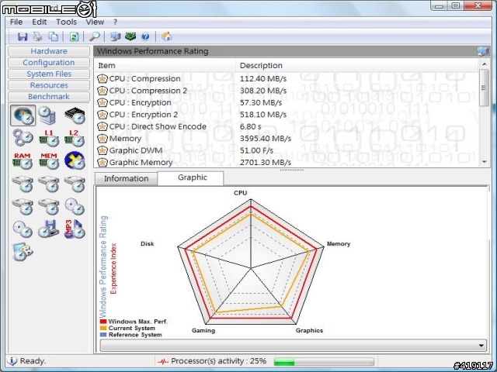The width and height of the screenshot is (497, 372).
Task: Click the processor activity progress bar
Action: click(x=324, y=362)
